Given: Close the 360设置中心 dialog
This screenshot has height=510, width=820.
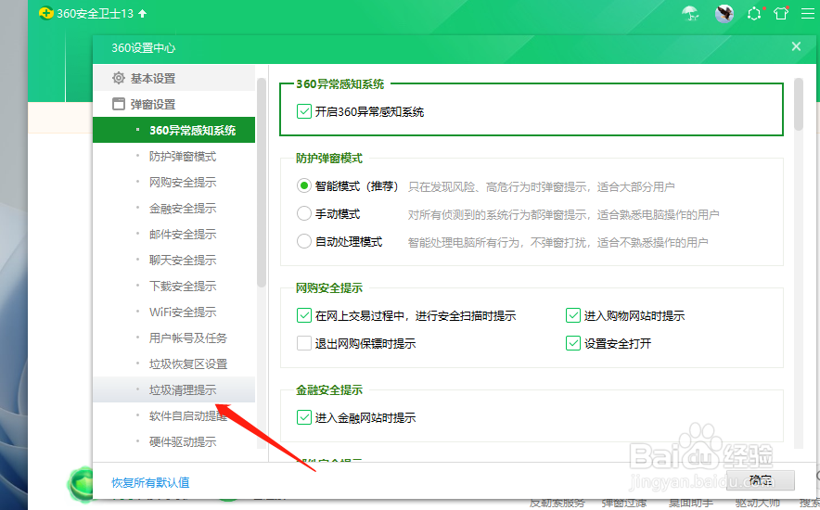Looking at the screenshot, I should [x=796, y=46].
